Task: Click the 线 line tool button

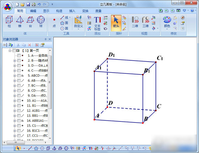Action: (64, 18)
